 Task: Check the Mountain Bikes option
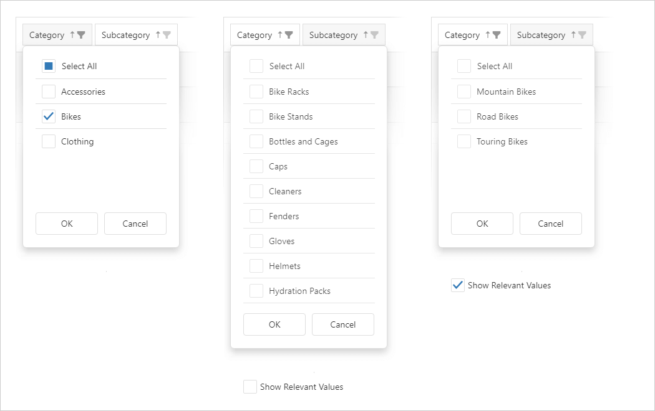point(464,91)
